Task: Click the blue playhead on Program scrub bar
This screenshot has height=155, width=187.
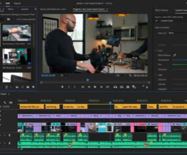Action: point(88,80)
